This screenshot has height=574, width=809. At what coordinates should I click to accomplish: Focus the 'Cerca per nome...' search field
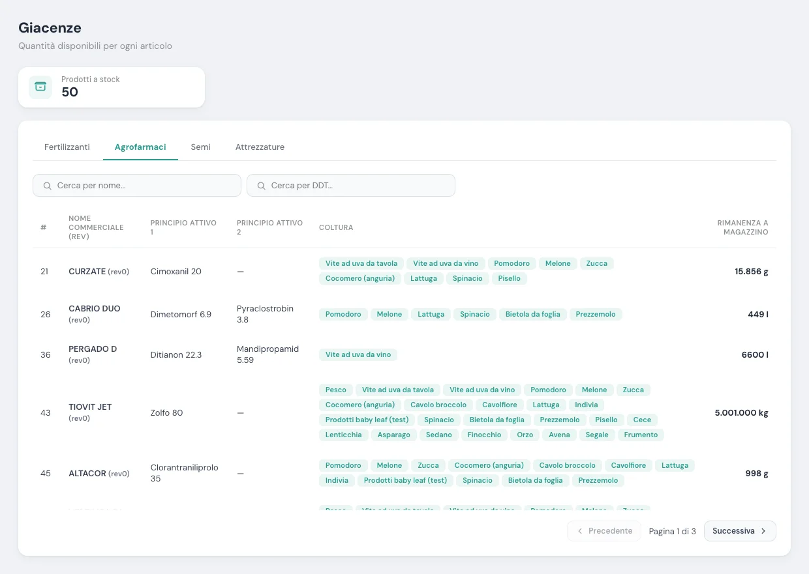(137, 186)
